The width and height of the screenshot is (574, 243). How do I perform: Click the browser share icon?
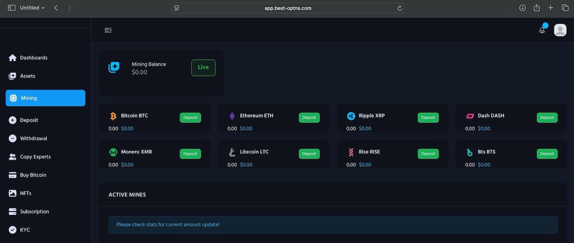pyautogui.click(x=537, y=8)
